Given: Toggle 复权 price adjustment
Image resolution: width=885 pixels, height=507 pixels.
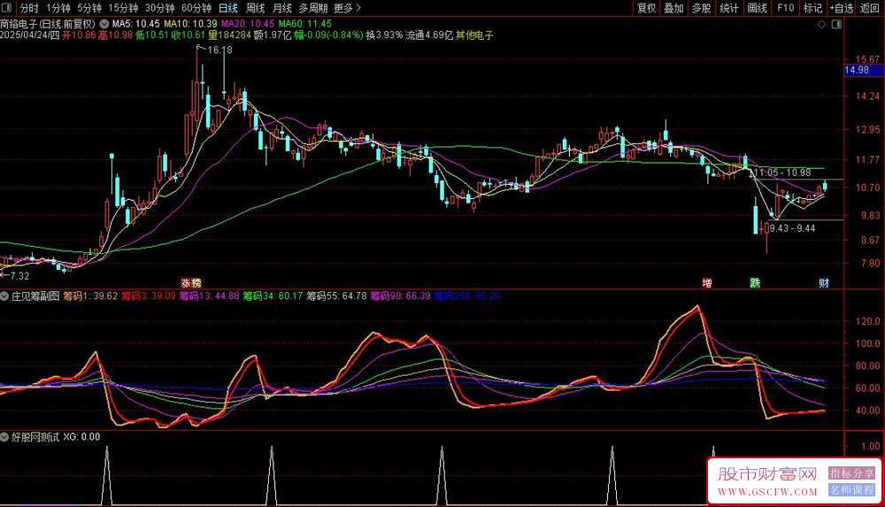Looking at the screenshot, I should click(647, 8).
